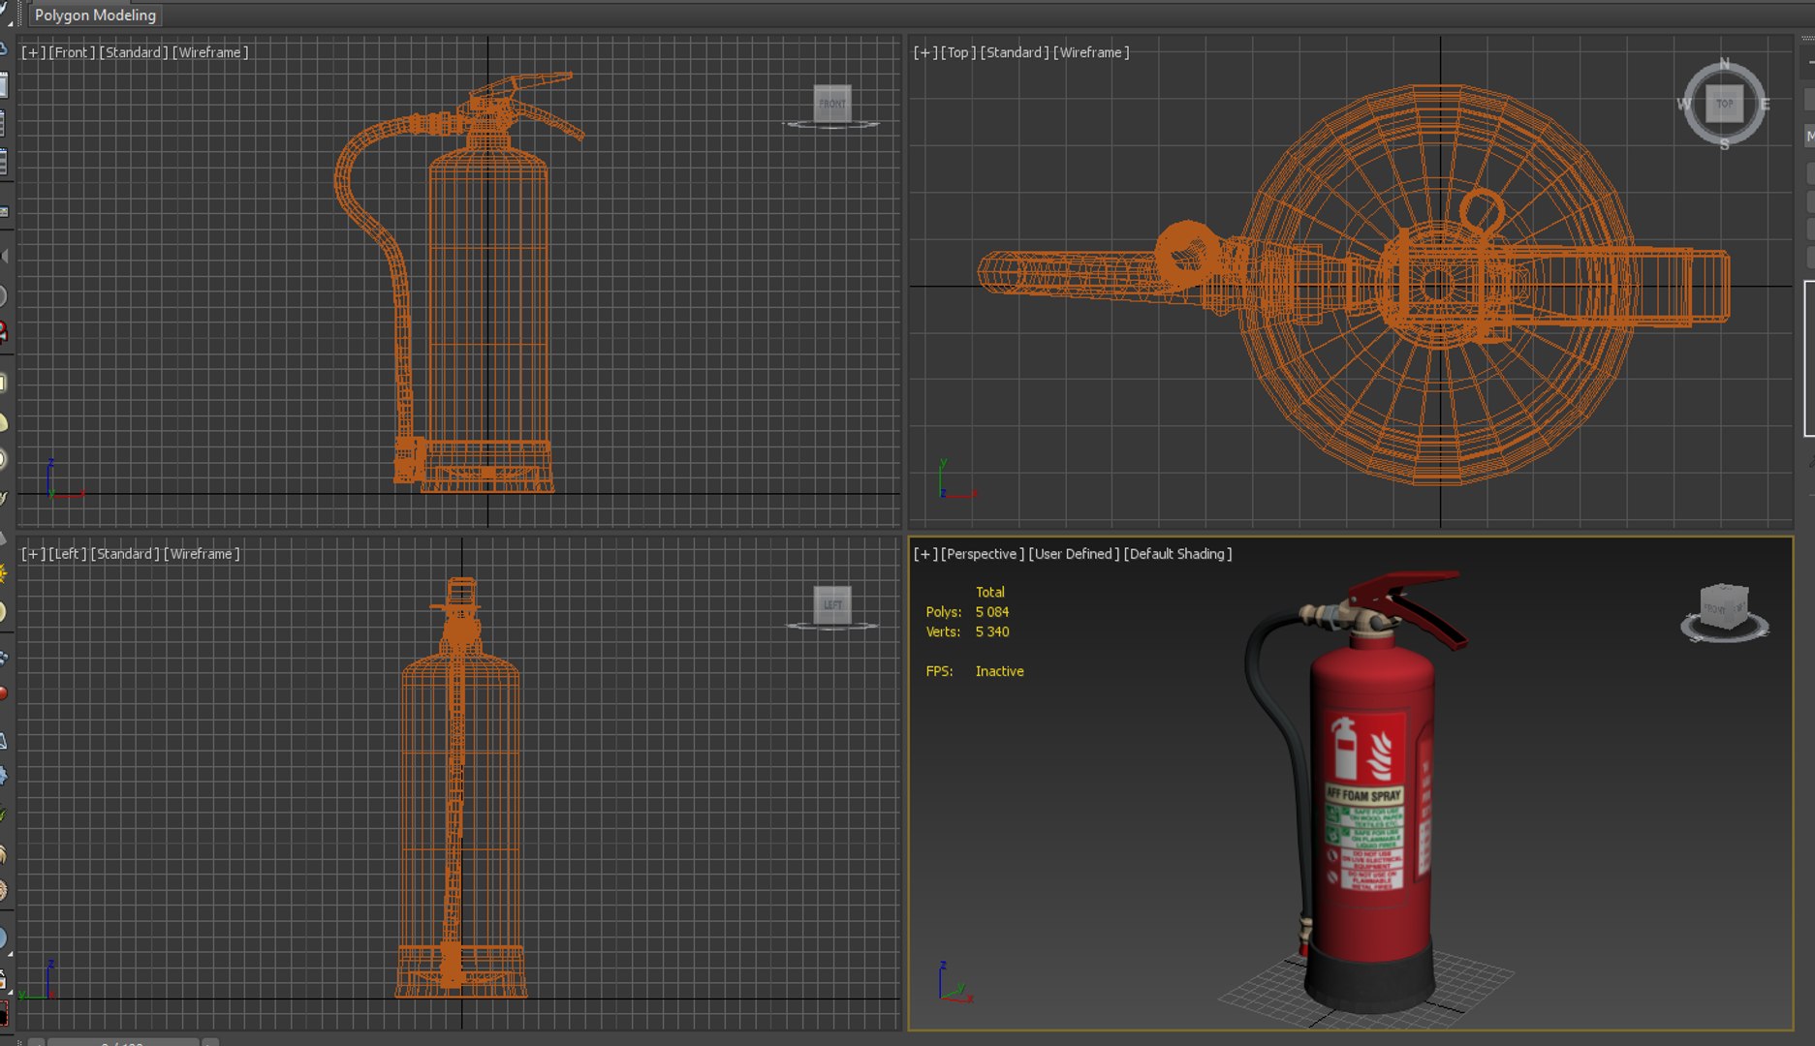Open the Polygon Modeling ribbon tab

click(95, 15)
